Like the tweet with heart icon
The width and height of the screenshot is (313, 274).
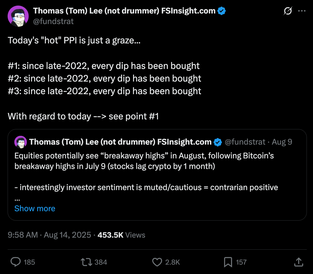157,262
